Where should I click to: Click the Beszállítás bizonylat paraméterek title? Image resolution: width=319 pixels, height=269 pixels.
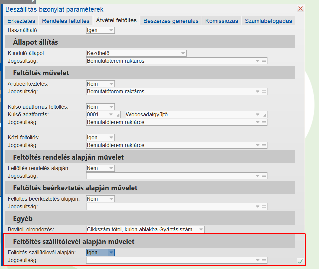click(x=54, y=9)
